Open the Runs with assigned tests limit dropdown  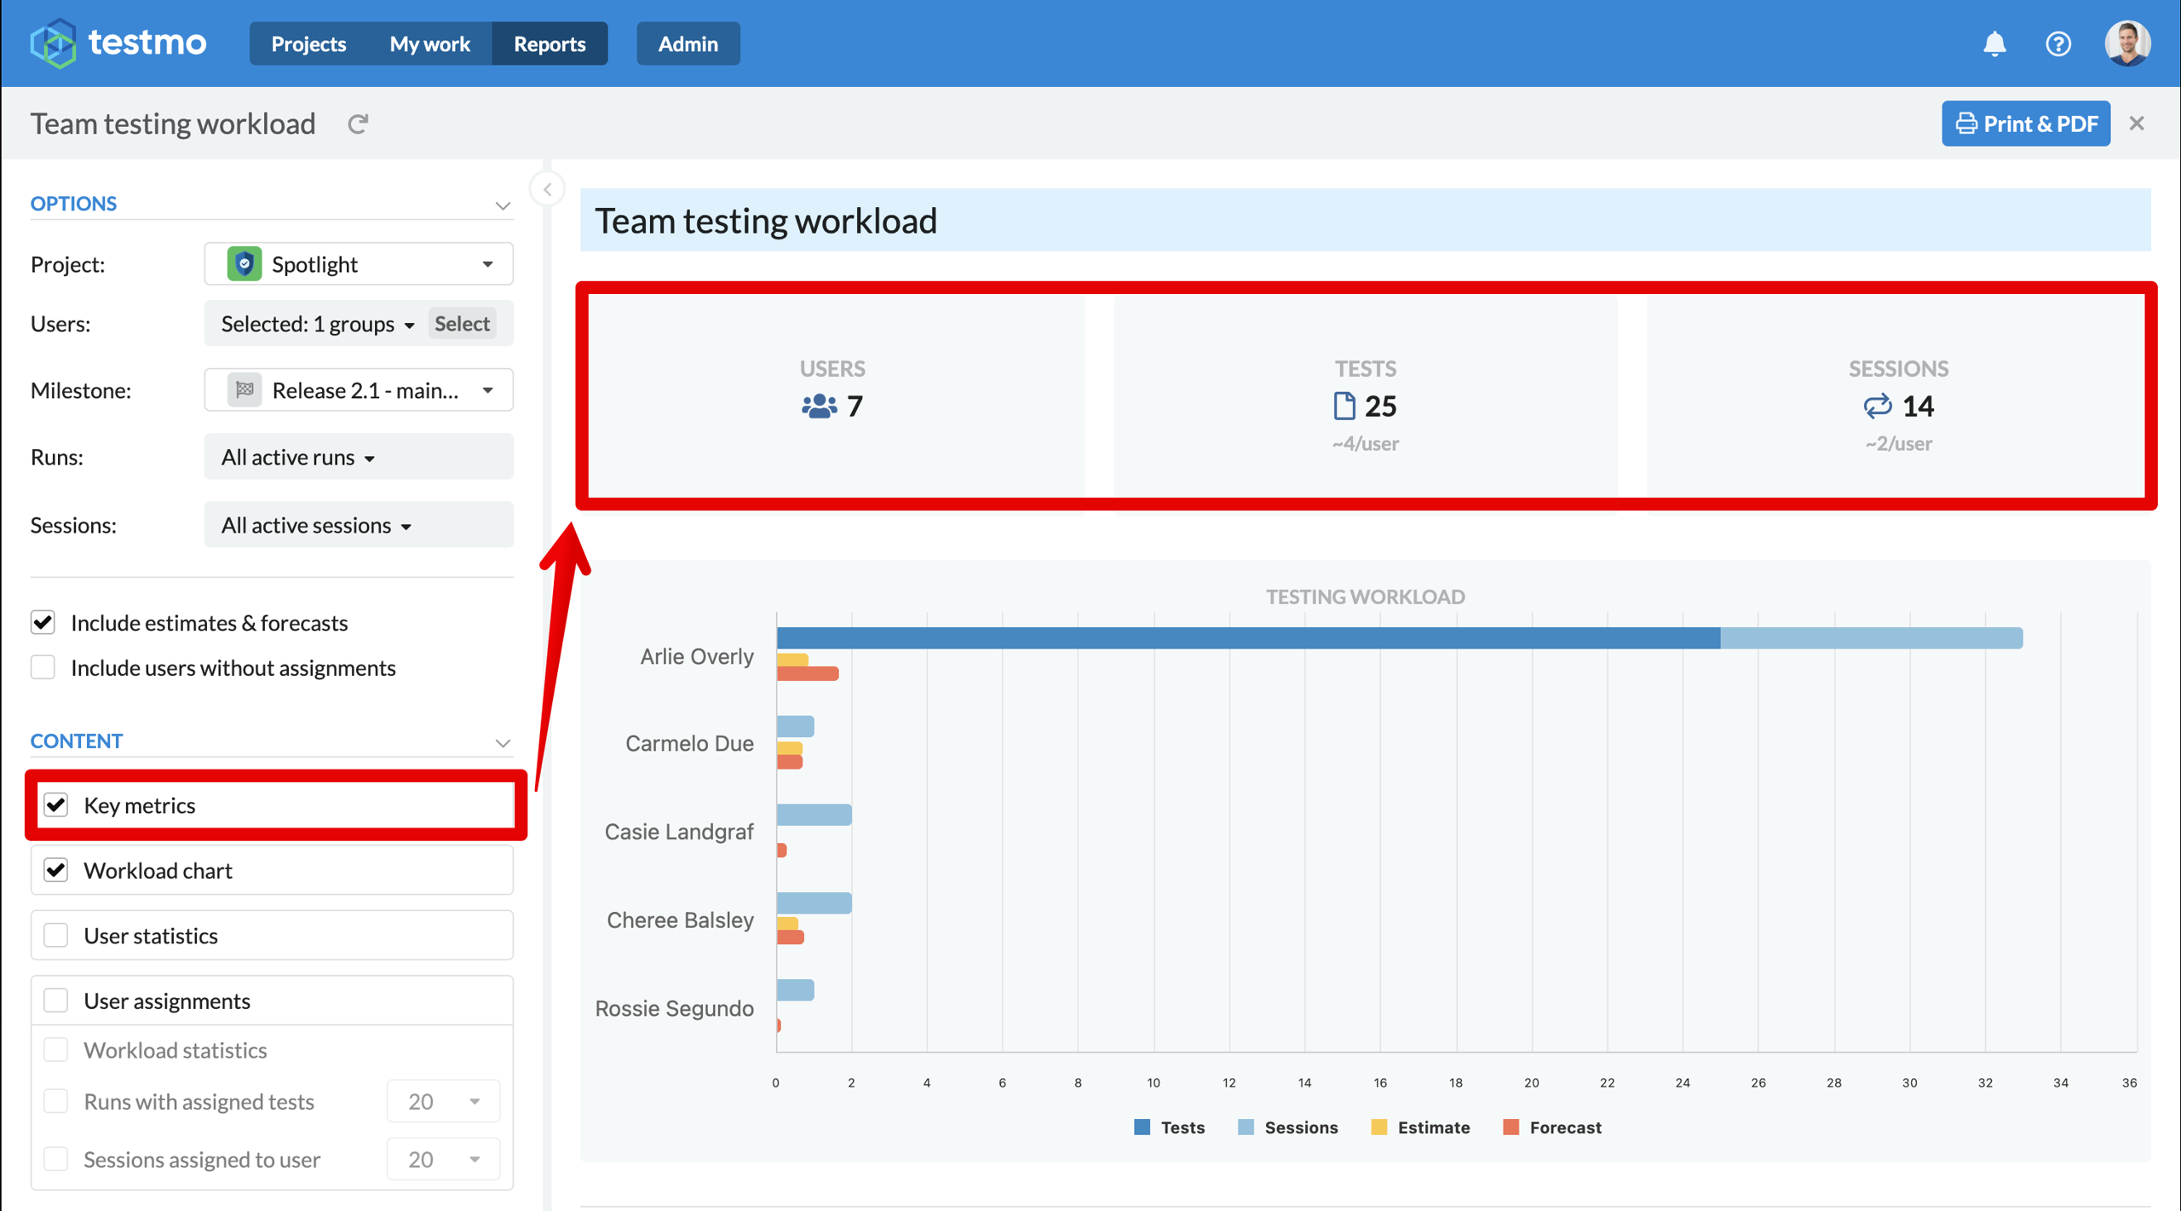443,1102
